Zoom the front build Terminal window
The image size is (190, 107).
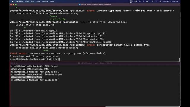tap(16, 5)
